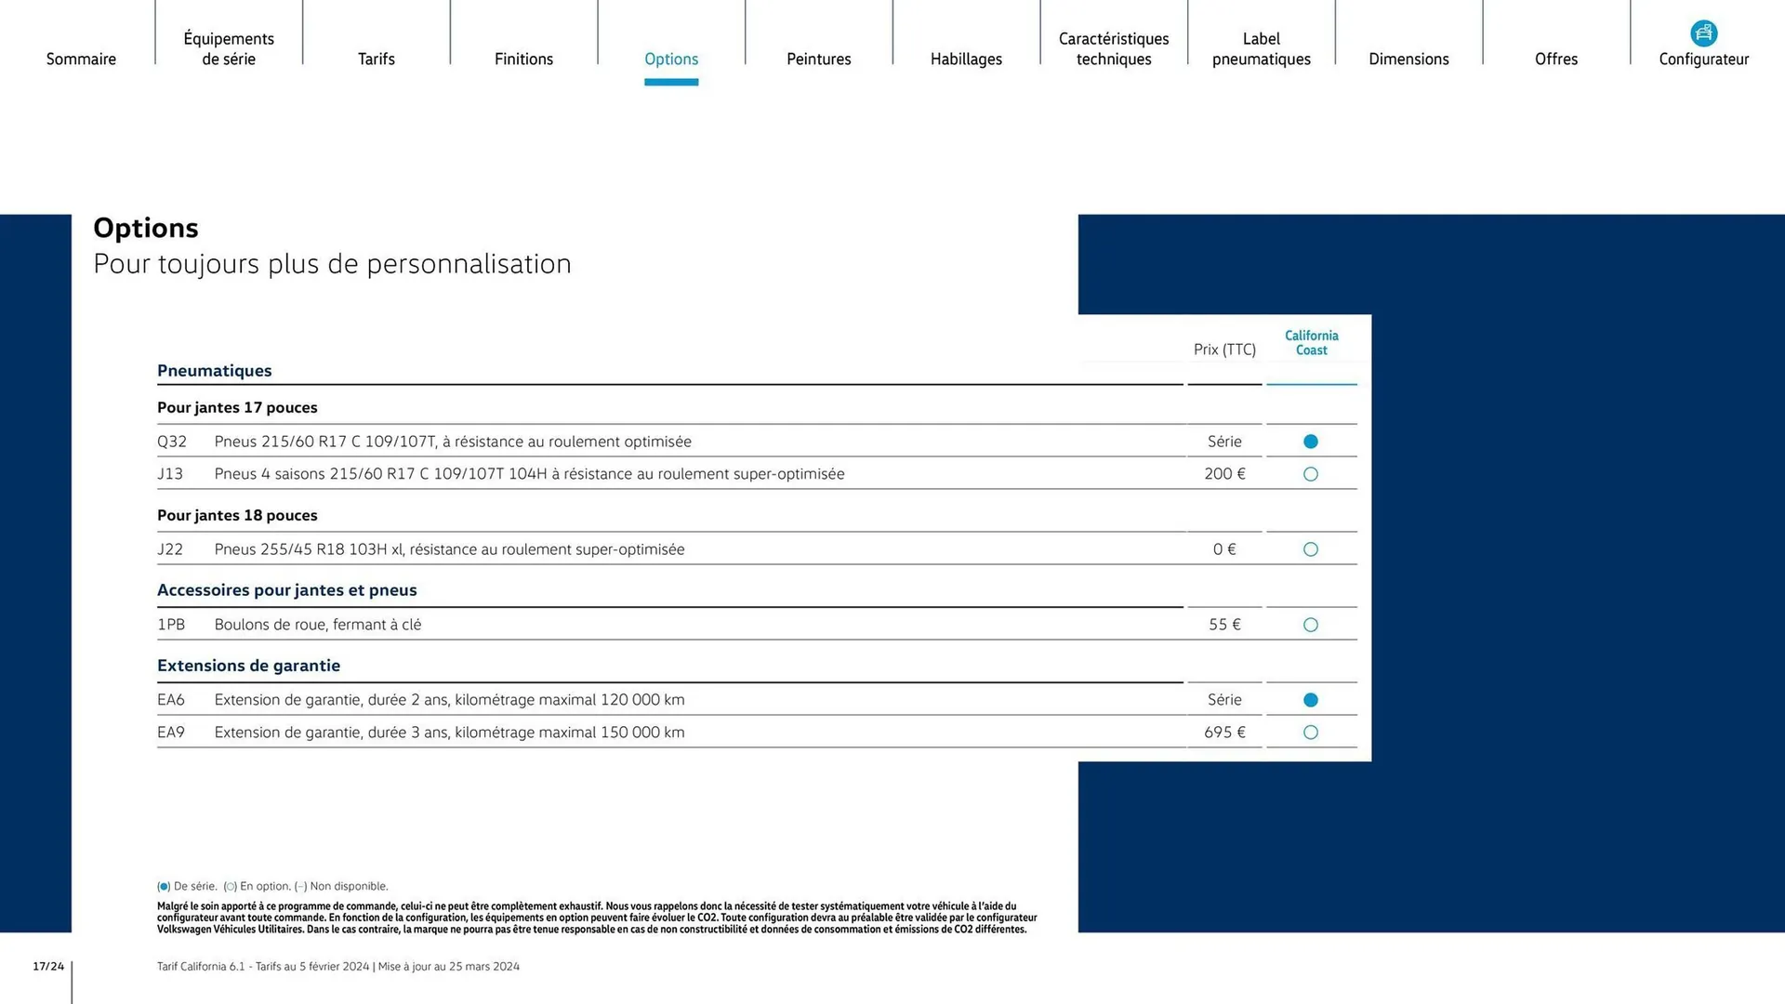Go to the Finitions tab
The height and width of the screenshot is (1004, 1785).
point(523,59)
